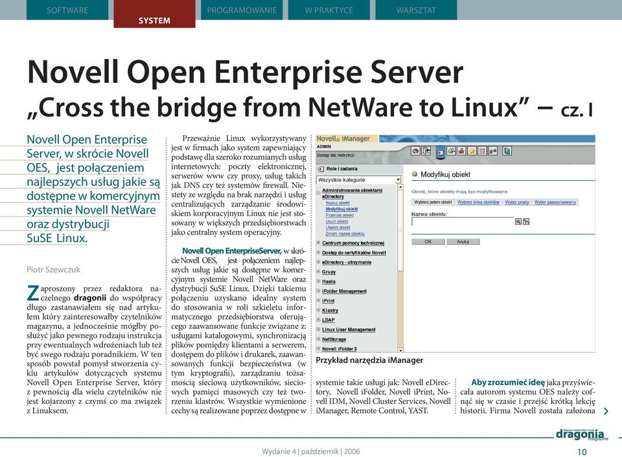Open the View Objects toolbar icon
Image resolution: width=622 pixels, height=457 pixels.
click(452, 151)
